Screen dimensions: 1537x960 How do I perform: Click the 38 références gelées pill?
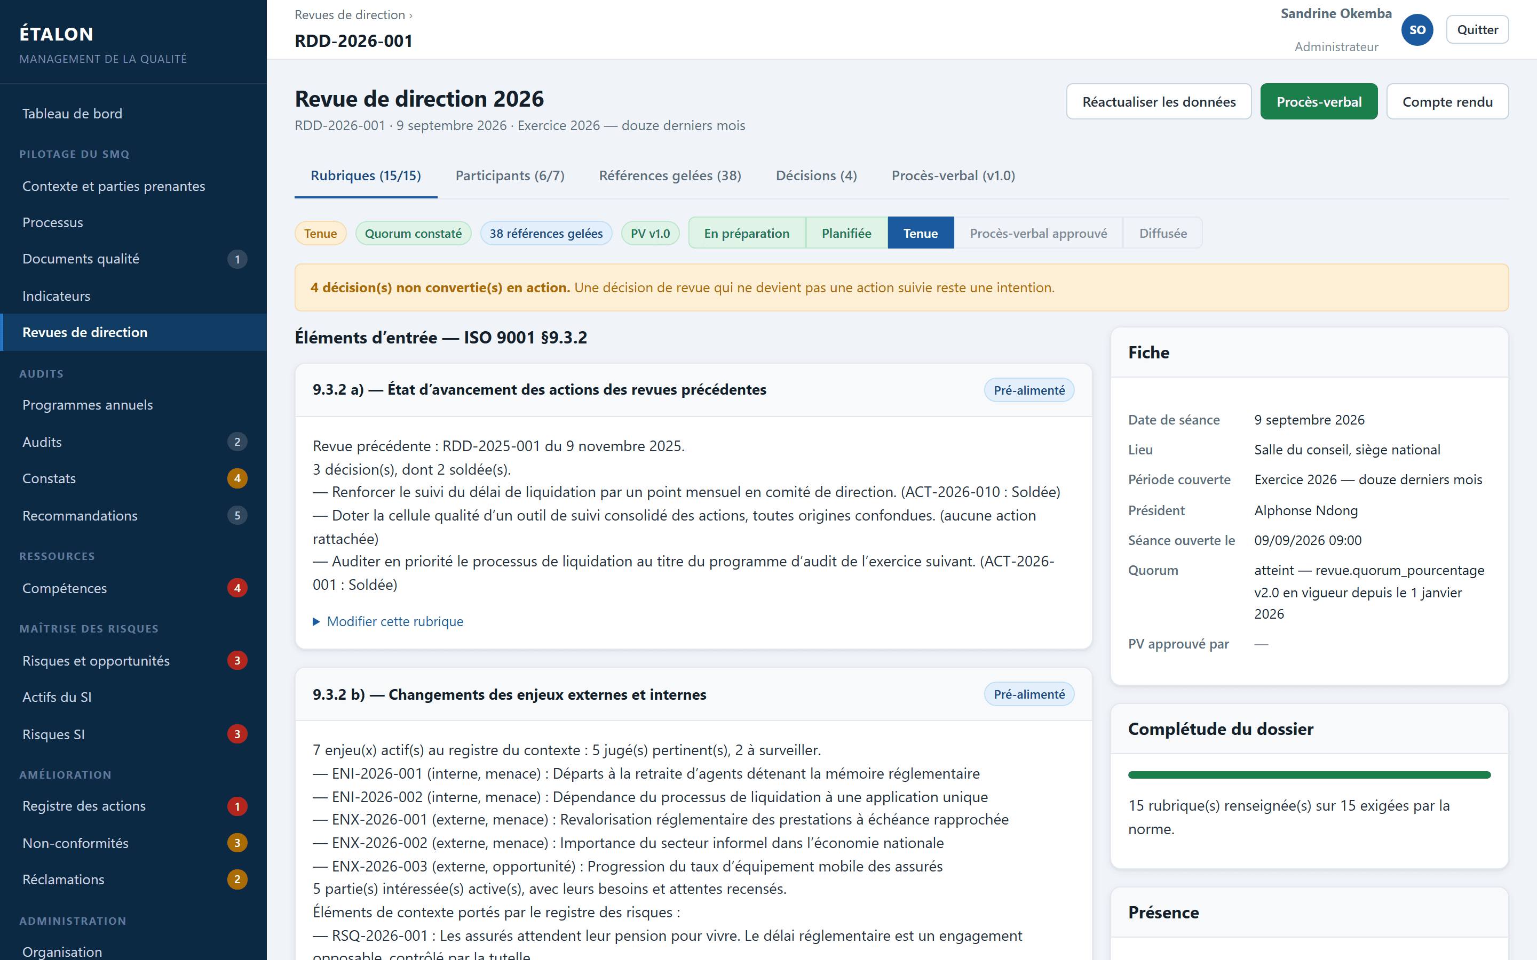coord(545,233)
